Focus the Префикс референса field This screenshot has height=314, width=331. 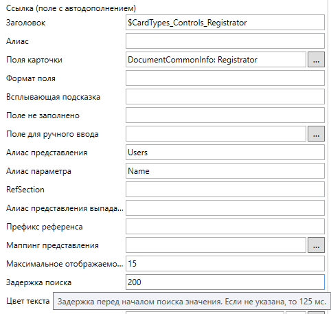[x=225, y=227]
